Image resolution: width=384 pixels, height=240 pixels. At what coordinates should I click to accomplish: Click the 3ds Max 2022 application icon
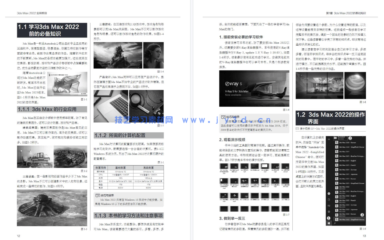pos(337,187)
